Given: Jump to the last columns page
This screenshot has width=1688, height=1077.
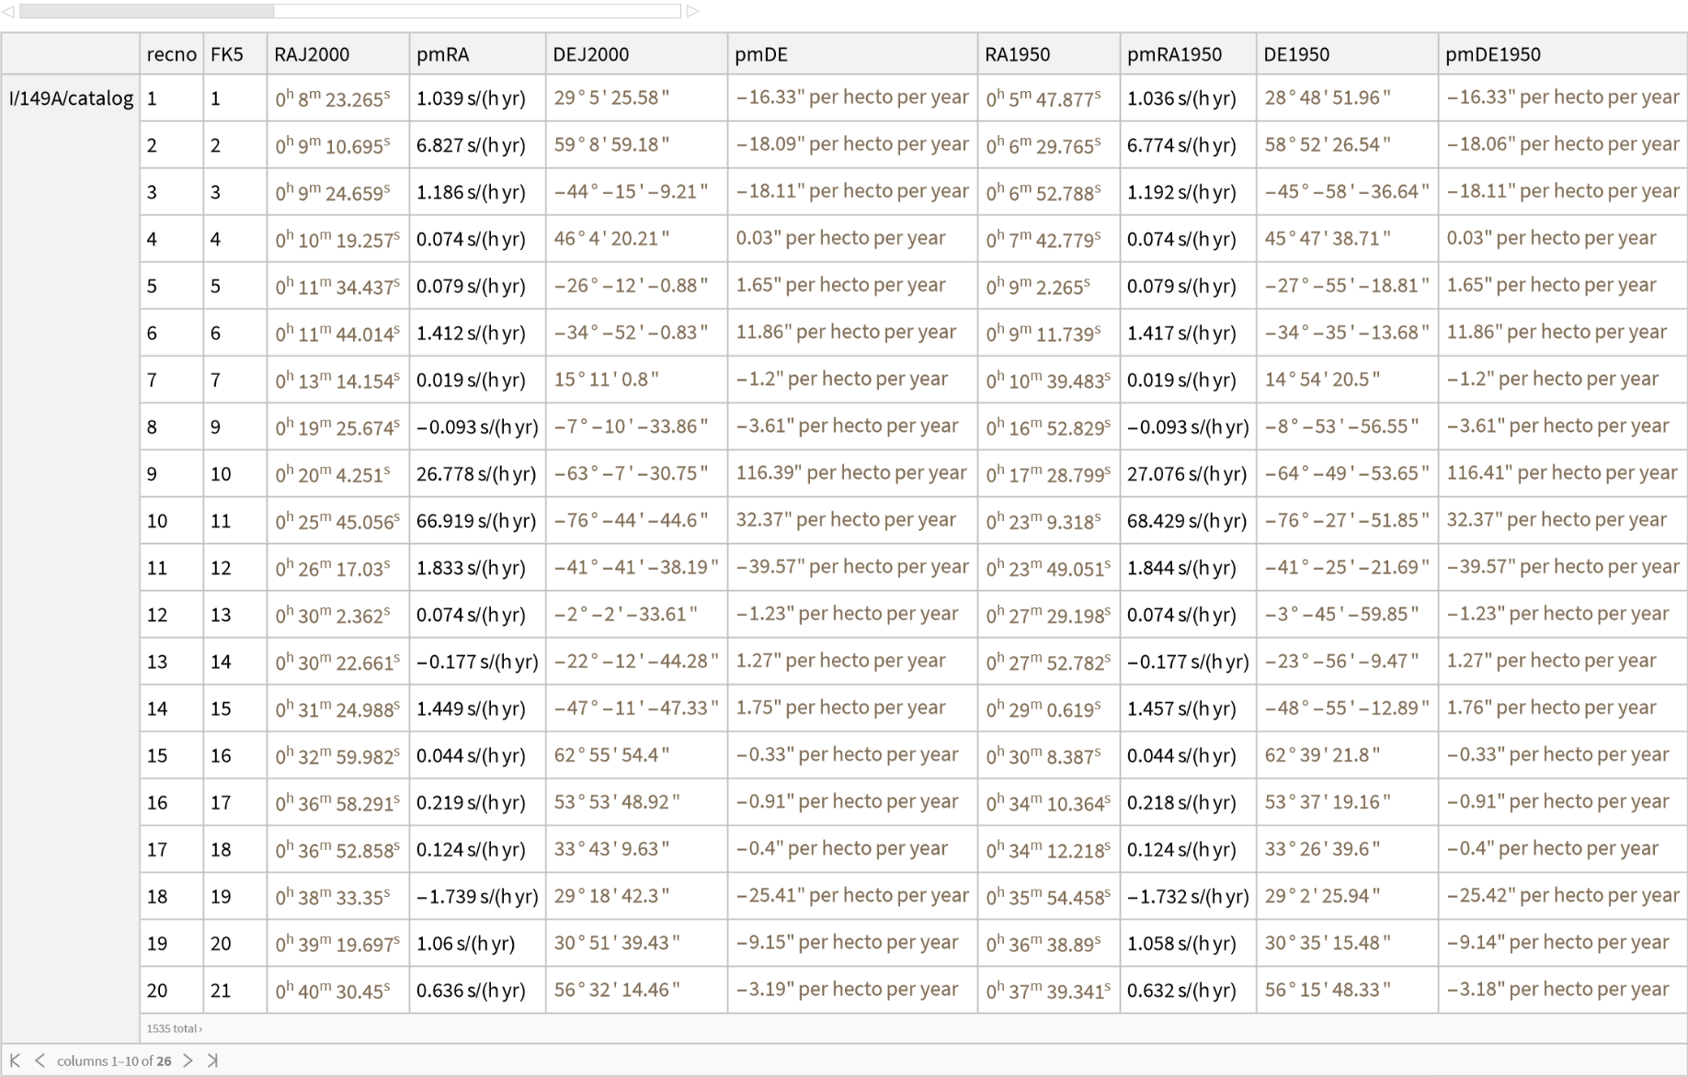Looking at the screenshot, I should tap(212, 1060).
